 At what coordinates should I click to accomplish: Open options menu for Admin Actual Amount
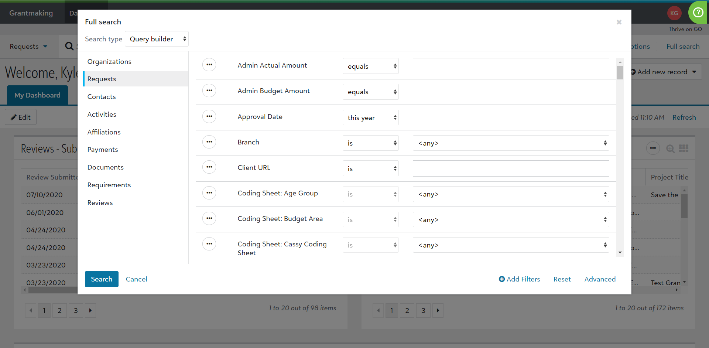[209, 65]
